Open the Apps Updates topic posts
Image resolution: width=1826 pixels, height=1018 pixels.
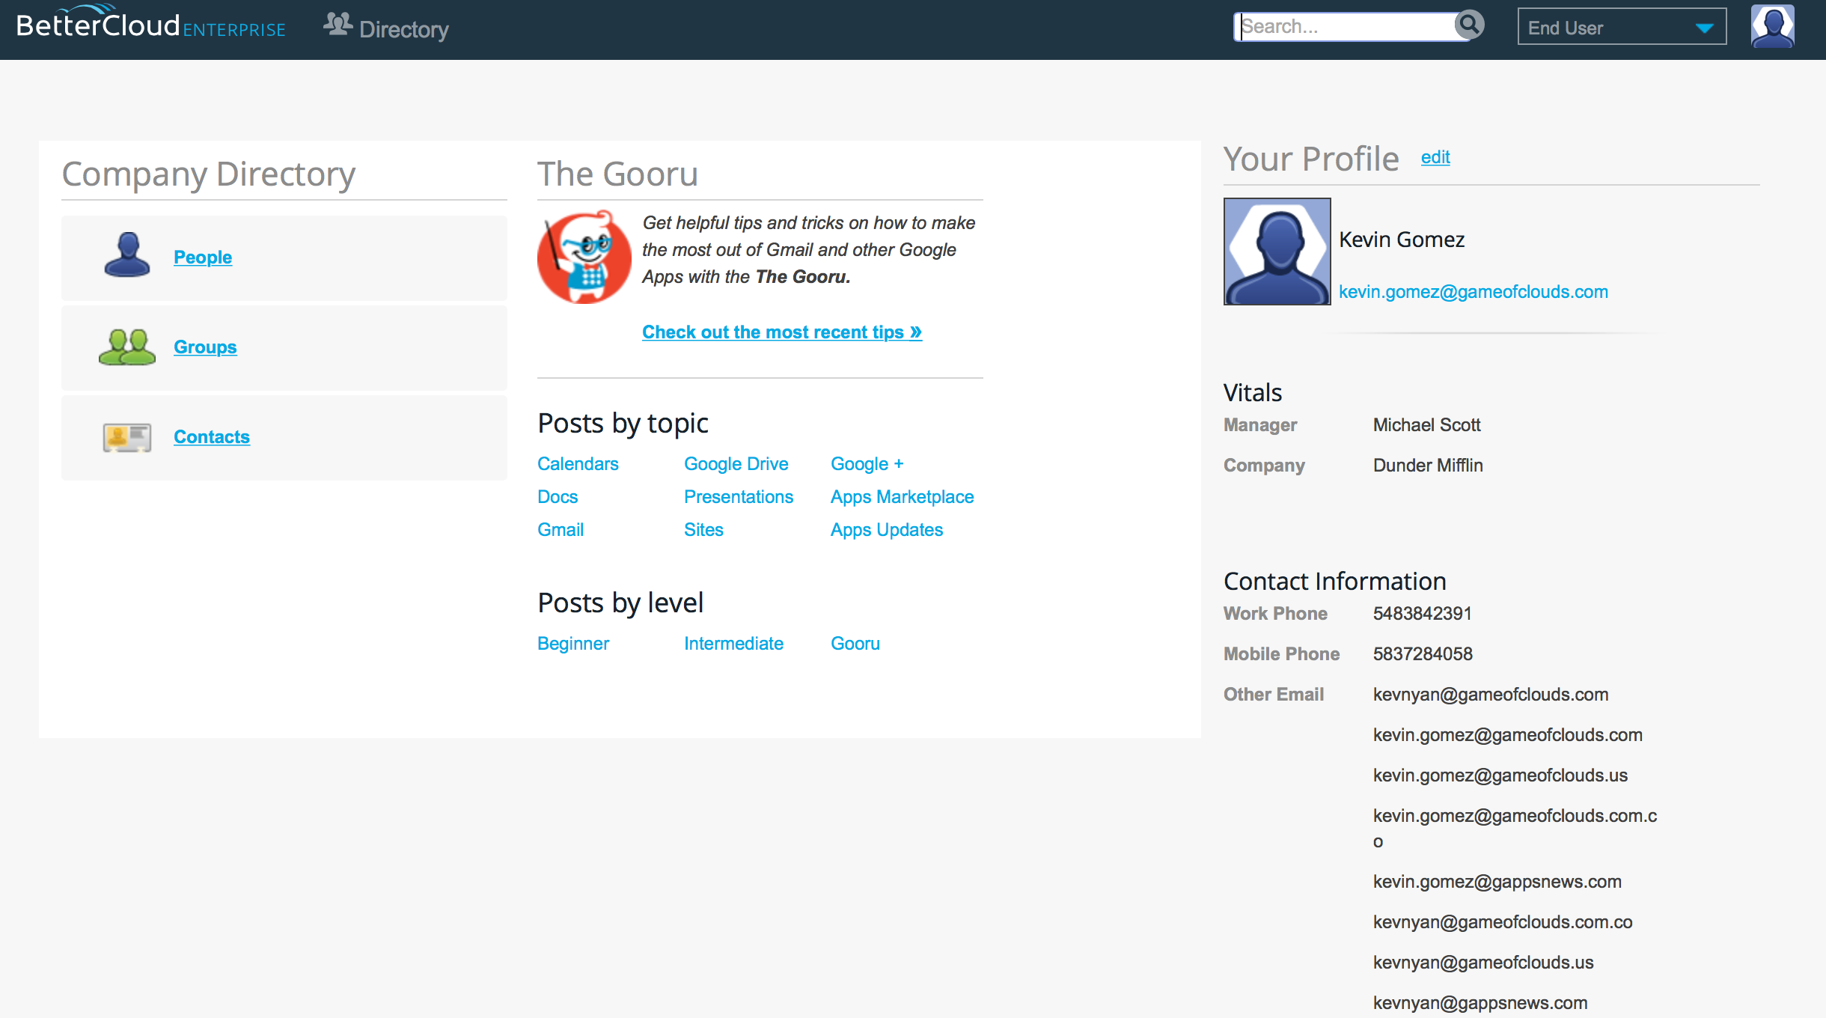[x=887, y=529]
